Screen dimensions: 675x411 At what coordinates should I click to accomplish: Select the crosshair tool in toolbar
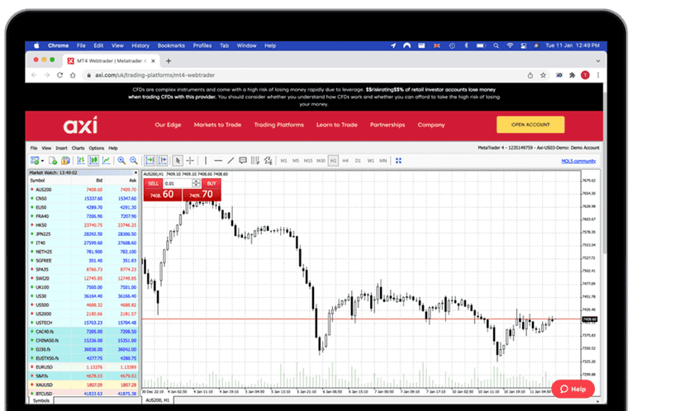[x=190, y=160]
